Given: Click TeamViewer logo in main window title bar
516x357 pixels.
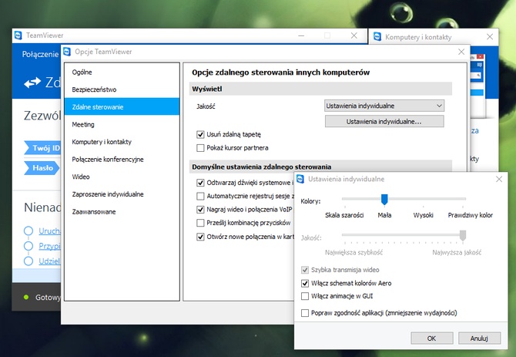Looking at the screenshot, I should coord(18,35).
